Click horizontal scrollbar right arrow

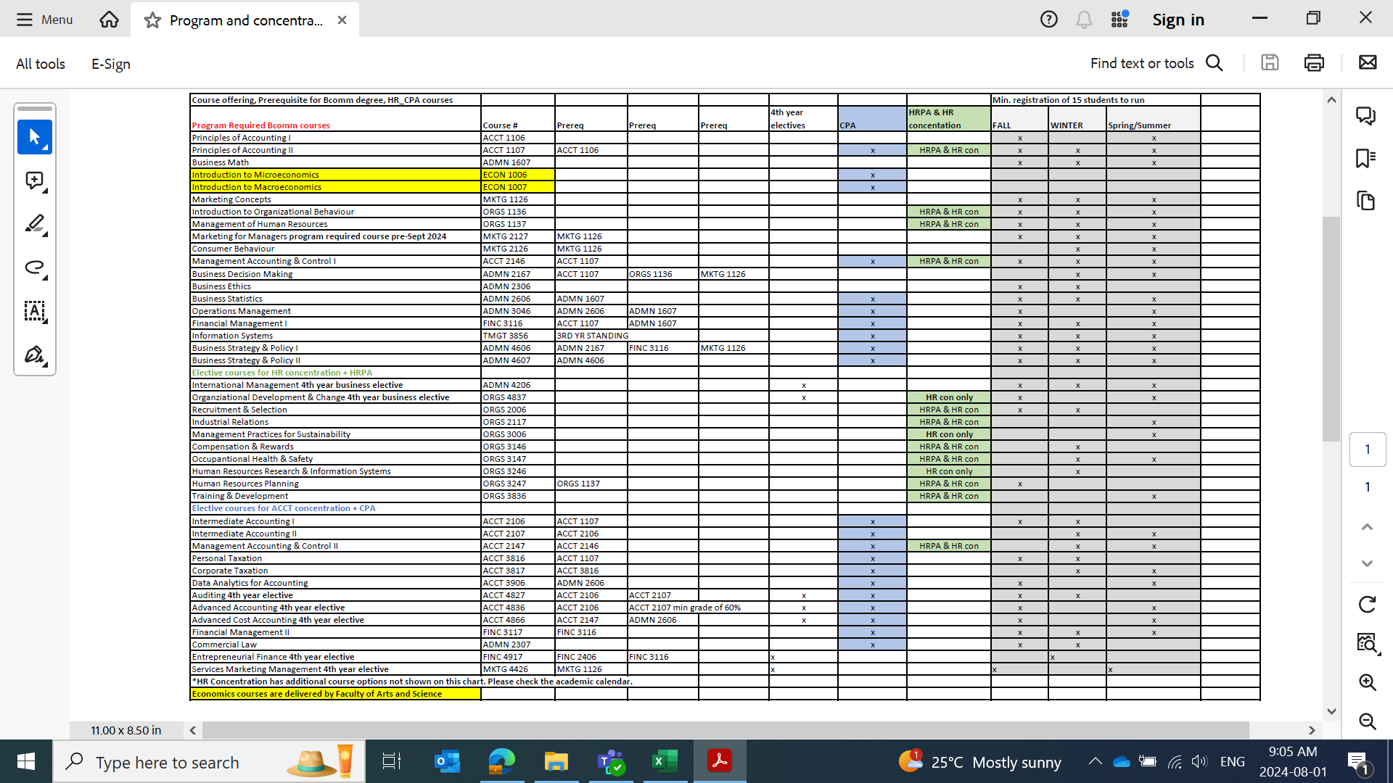click(x=1312, y=730)
